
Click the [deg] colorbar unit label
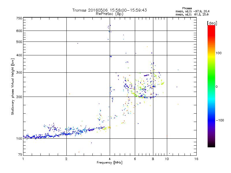click(212, 23)
